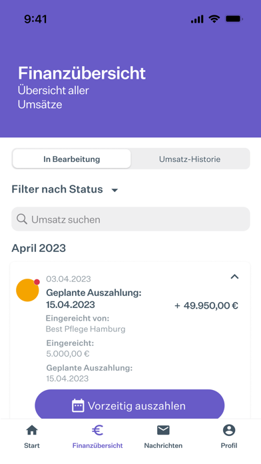Tap the red notification dot
The image size is (261, 464).
click(37, 282)
